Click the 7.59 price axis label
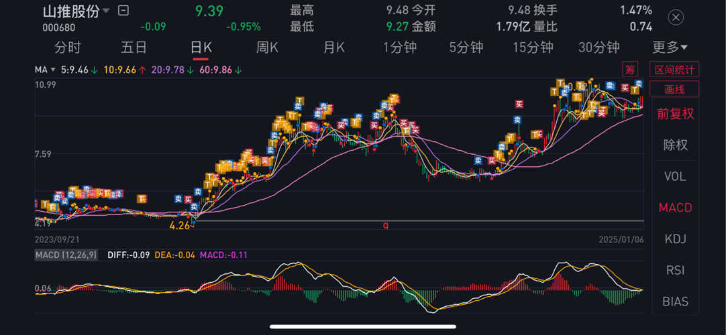 pos(44,154)
